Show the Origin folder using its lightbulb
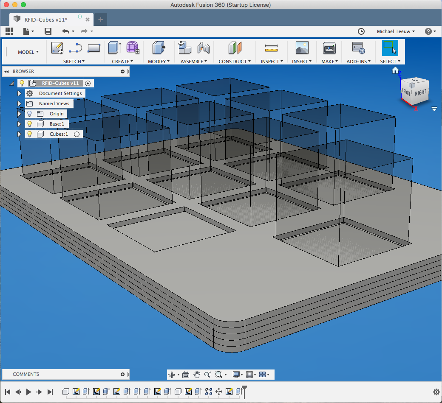 coord(29,114)
